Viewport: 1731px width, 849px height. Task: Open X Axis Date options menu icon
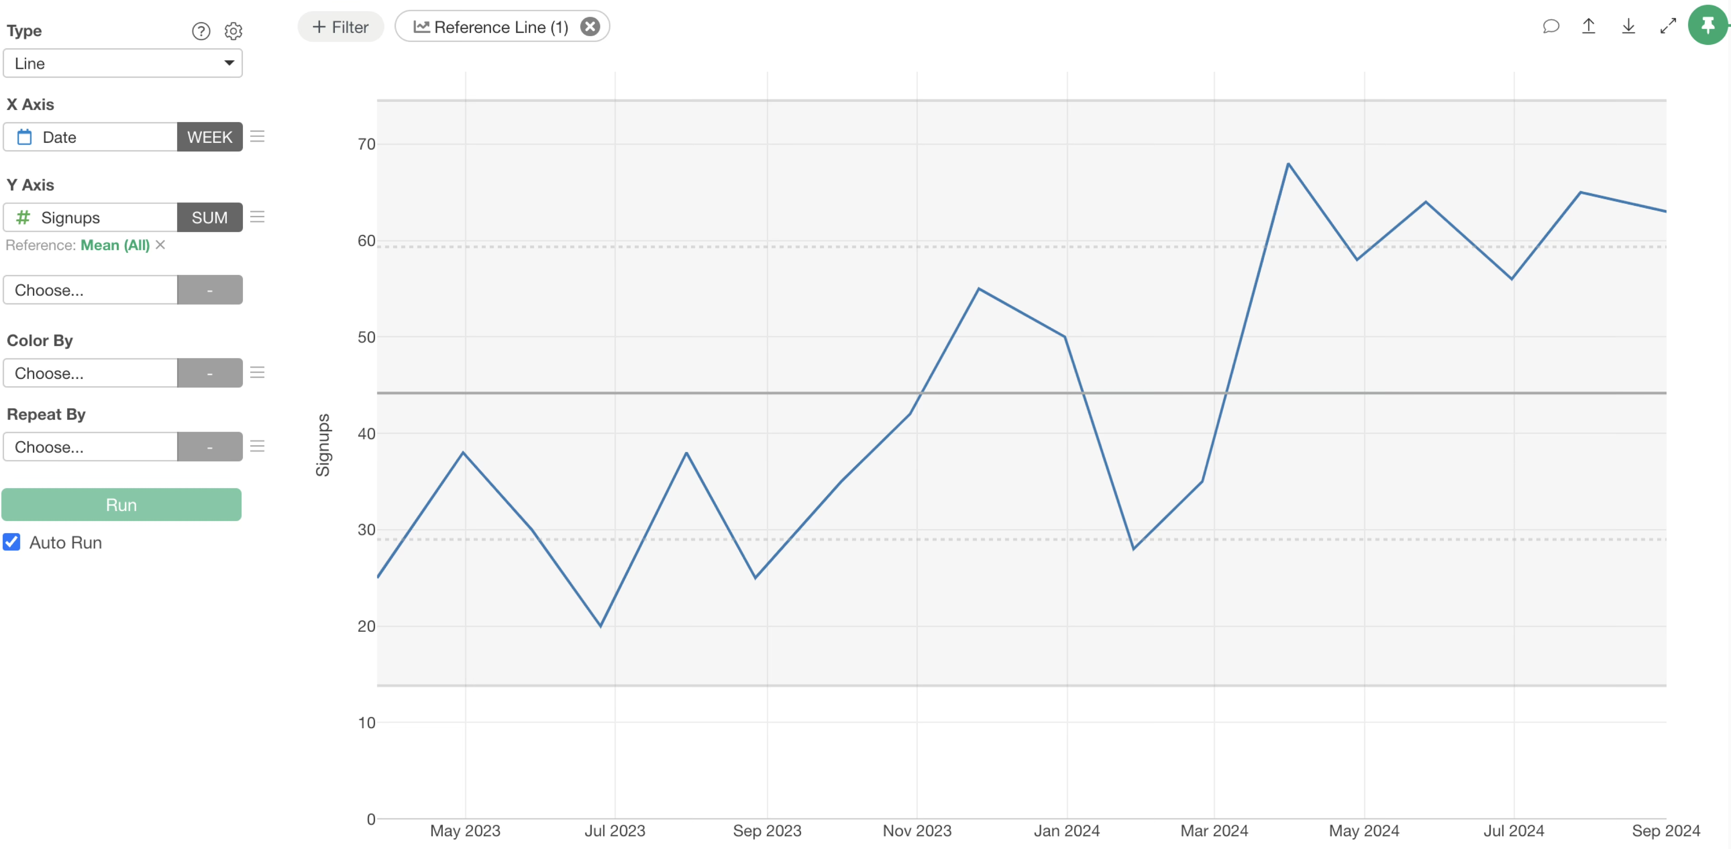[257, 137]
